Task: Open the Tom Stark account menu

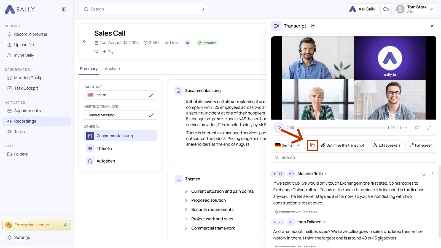Action: pyautogui.click(x=415, y=9)
